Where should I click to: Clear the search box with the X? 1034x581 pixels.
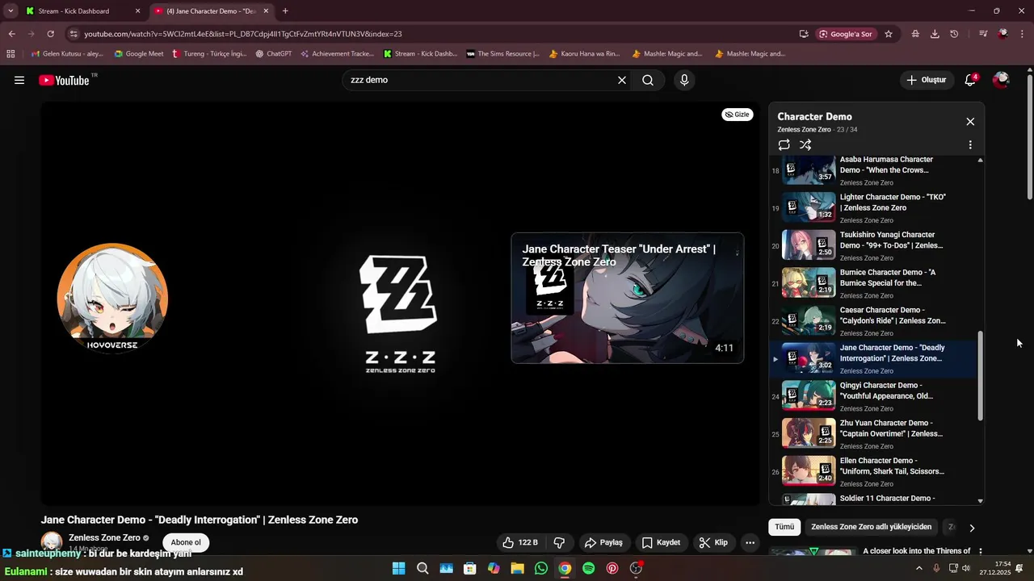(x=622, y=80)
